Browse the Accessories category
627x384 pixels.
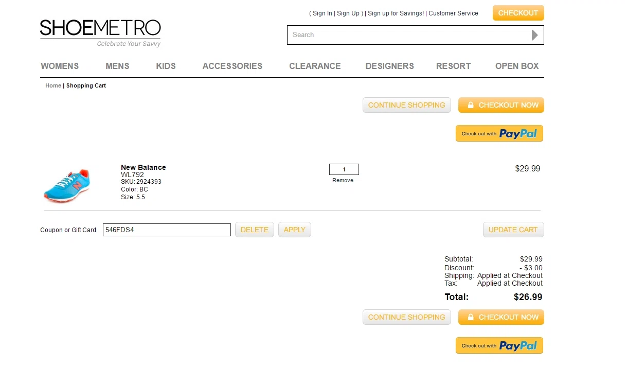232,66
